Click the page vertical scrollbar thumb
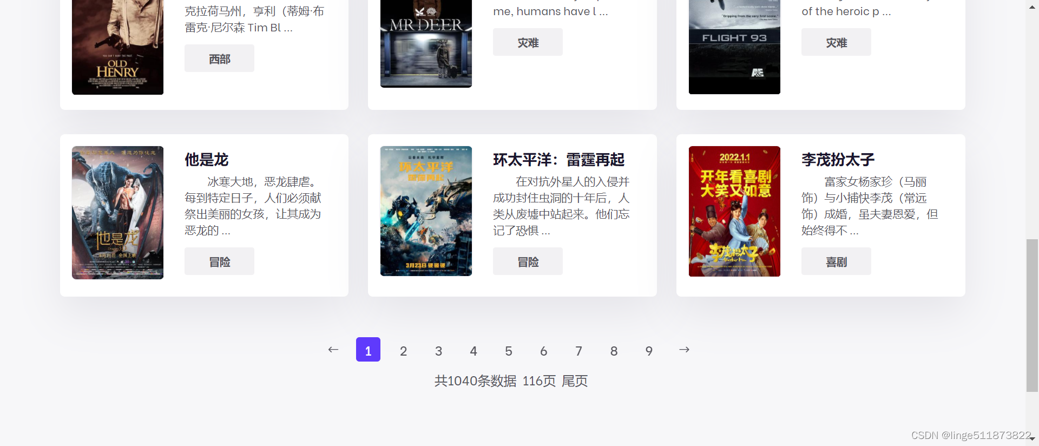 tap(1032, 315)
